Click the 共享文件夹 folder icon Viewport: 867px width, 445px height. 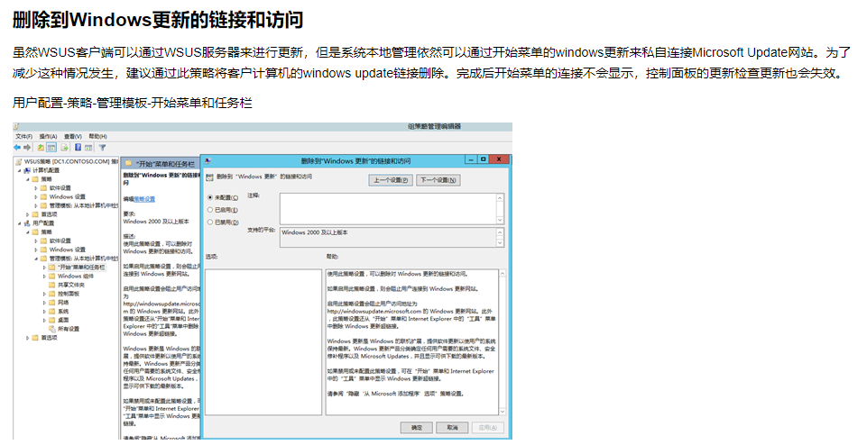pos(52,285)
